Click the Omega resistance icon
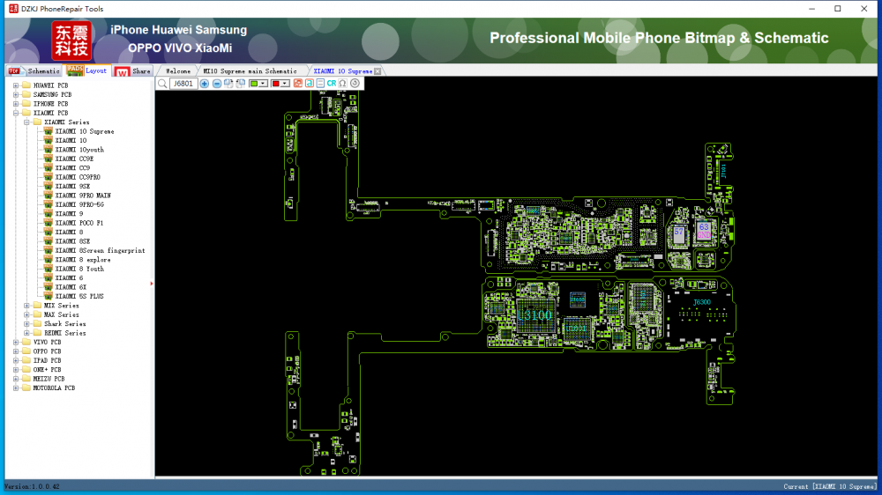 [342, 84]
